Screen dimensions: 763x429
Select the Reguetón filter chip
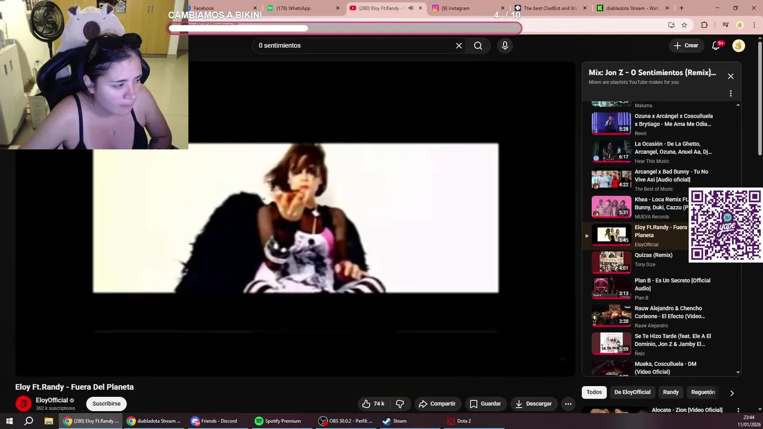coord(703,392)
